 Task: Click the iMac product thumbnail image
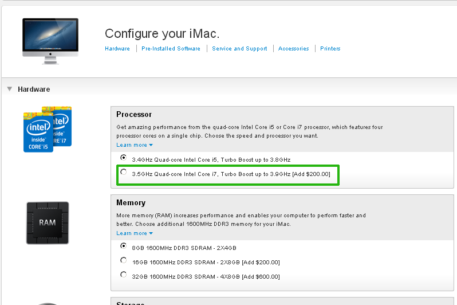[50, 41]
